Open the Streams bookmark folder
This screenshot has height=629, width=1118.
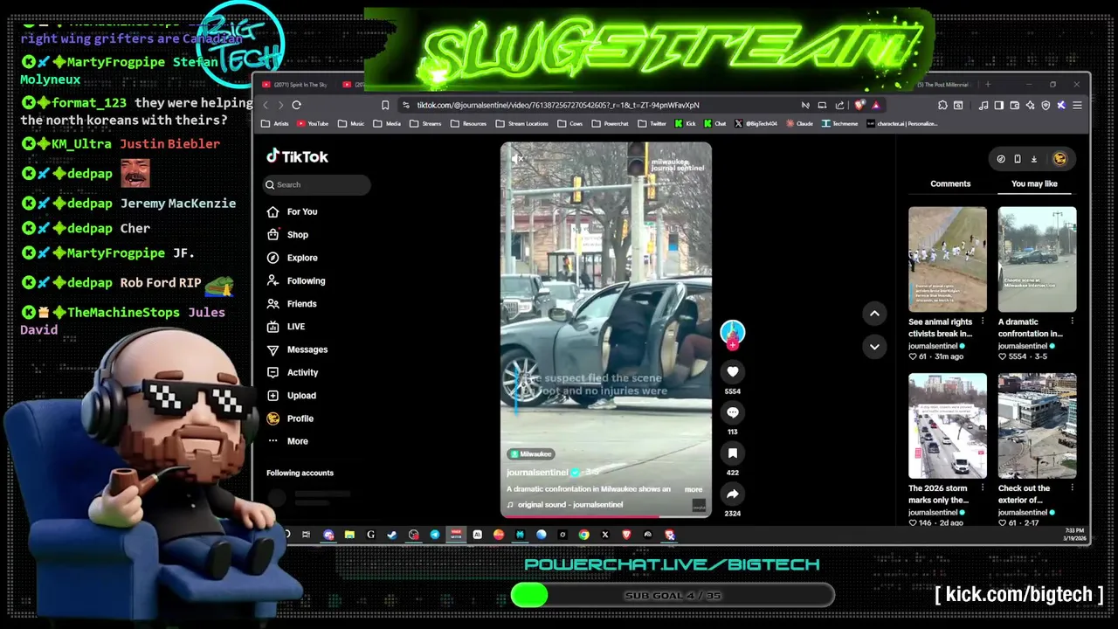425,124
